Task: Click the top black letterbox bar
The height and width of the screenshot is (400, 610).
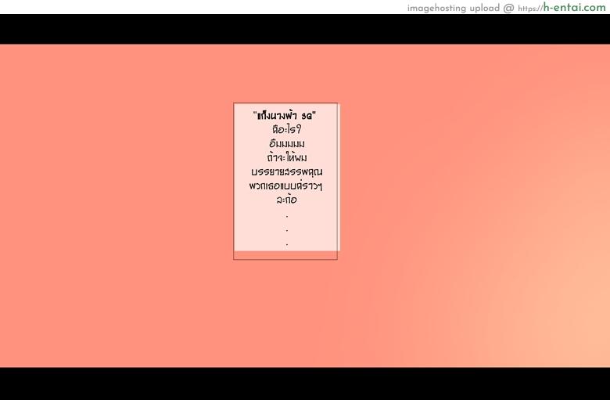Action: coord(305,29)
